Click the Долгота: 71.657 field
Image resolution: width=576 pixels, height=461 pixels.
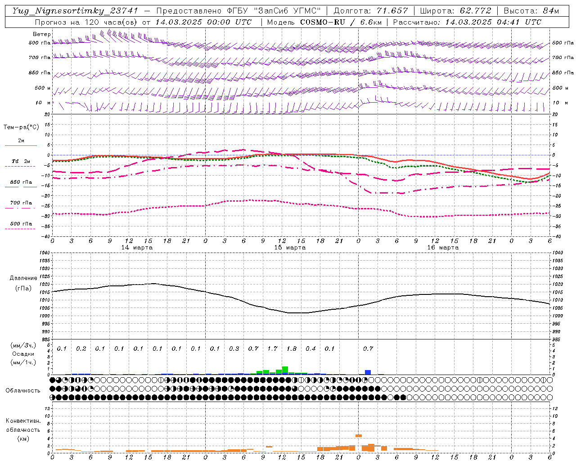click(x=371, y=11)
